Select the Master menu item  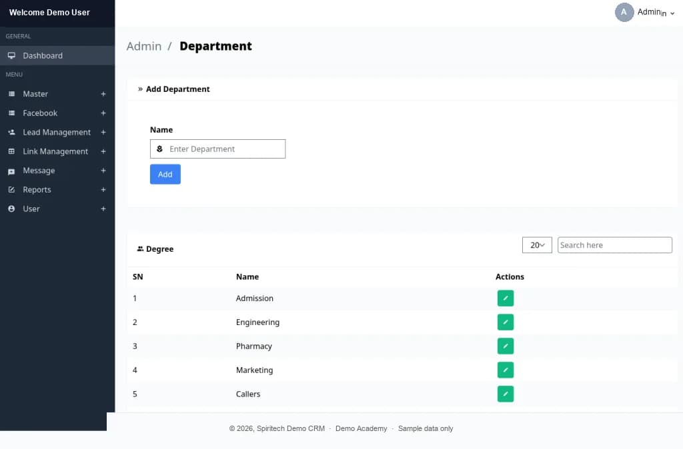[x=57, y=93]
